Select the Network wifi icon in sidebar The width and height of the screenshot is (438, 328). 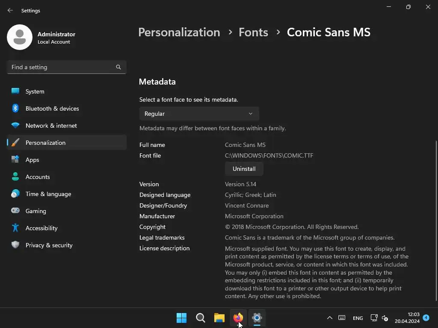click(x=15, y=125)
